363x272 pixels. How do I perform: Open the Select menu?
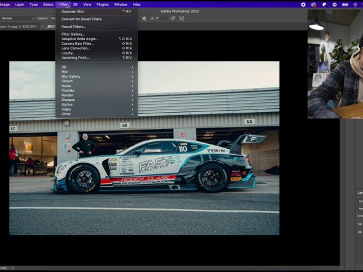click(48, 5)
